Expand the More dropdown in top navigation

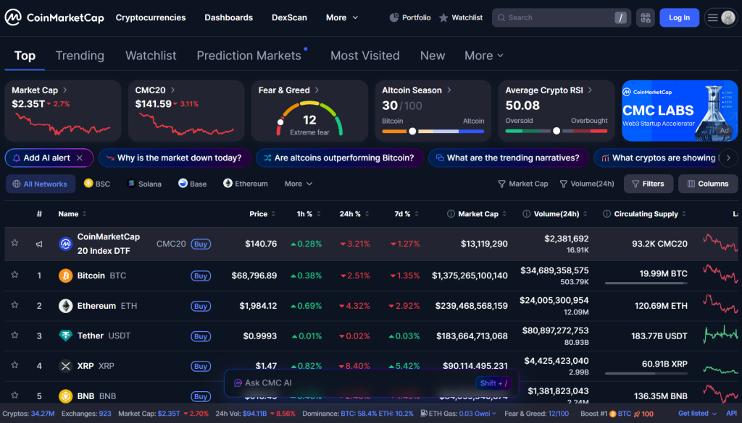click(342, 17)
